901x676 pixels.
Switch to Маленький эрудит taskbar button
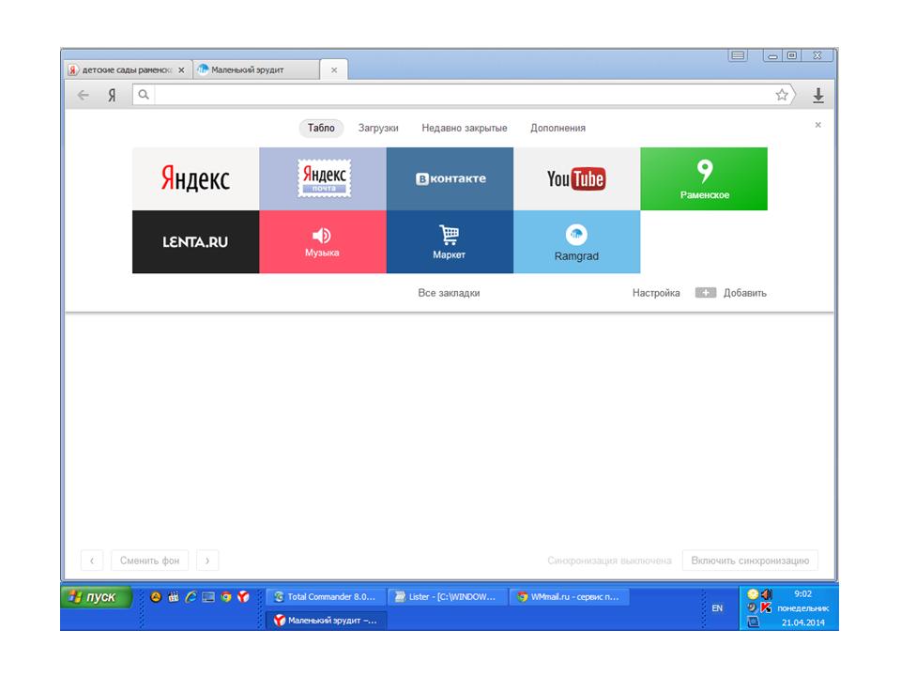[326, 621]
